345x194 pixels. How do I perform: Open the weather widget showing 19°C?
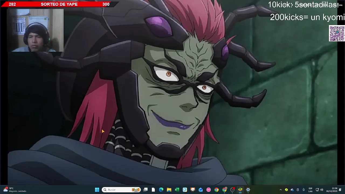coord(15,190)
